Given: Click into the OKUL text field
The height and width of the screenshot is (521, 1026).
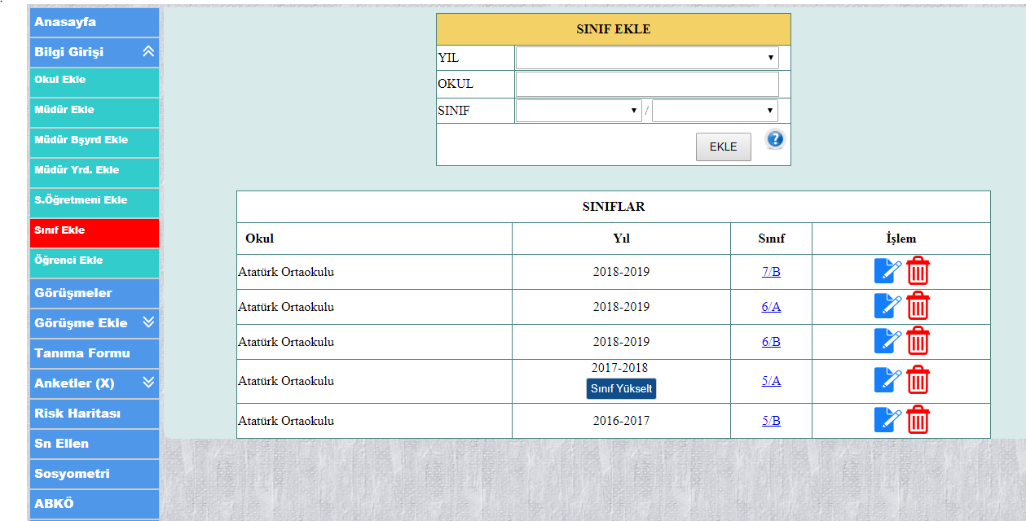Looking at the screenshot, I should click(646, 84).
